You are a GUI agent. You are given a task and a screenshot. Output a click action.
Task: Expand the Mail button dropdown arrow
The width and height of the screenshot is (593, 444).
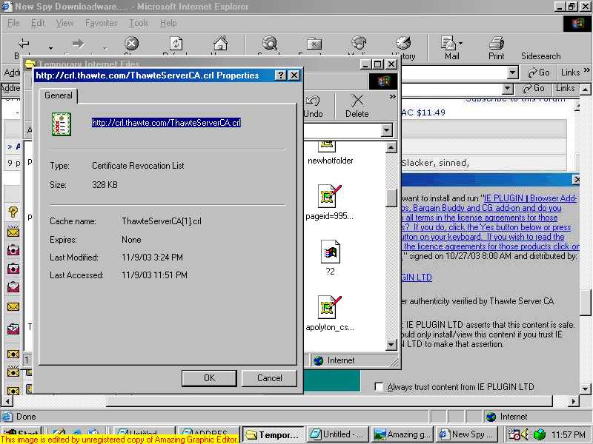(x=462, y=44)
